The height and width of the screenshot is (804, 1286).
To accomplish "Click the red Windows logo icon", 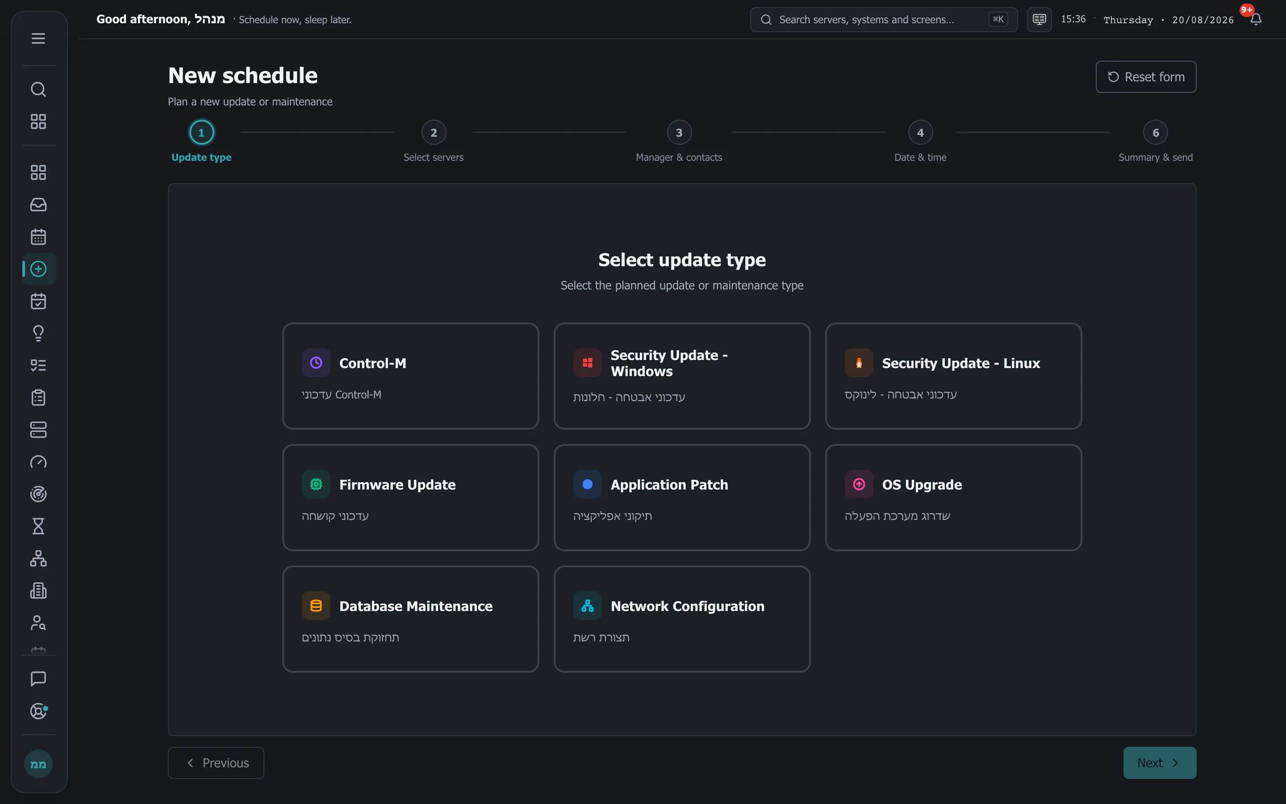I will click(x=587, y=363).
